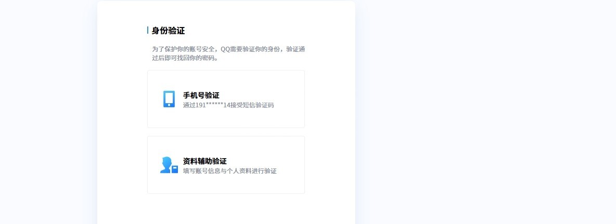Click the QQ需要验证你的身份 sentence
Viewport: 616px width, 224px height.
(251, 49)
